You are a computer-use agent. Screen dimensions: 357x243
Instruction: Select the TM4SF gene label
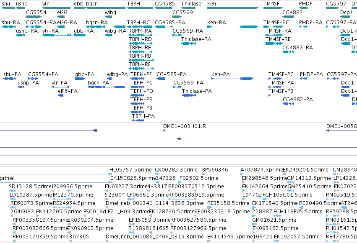tap(271, 4)
